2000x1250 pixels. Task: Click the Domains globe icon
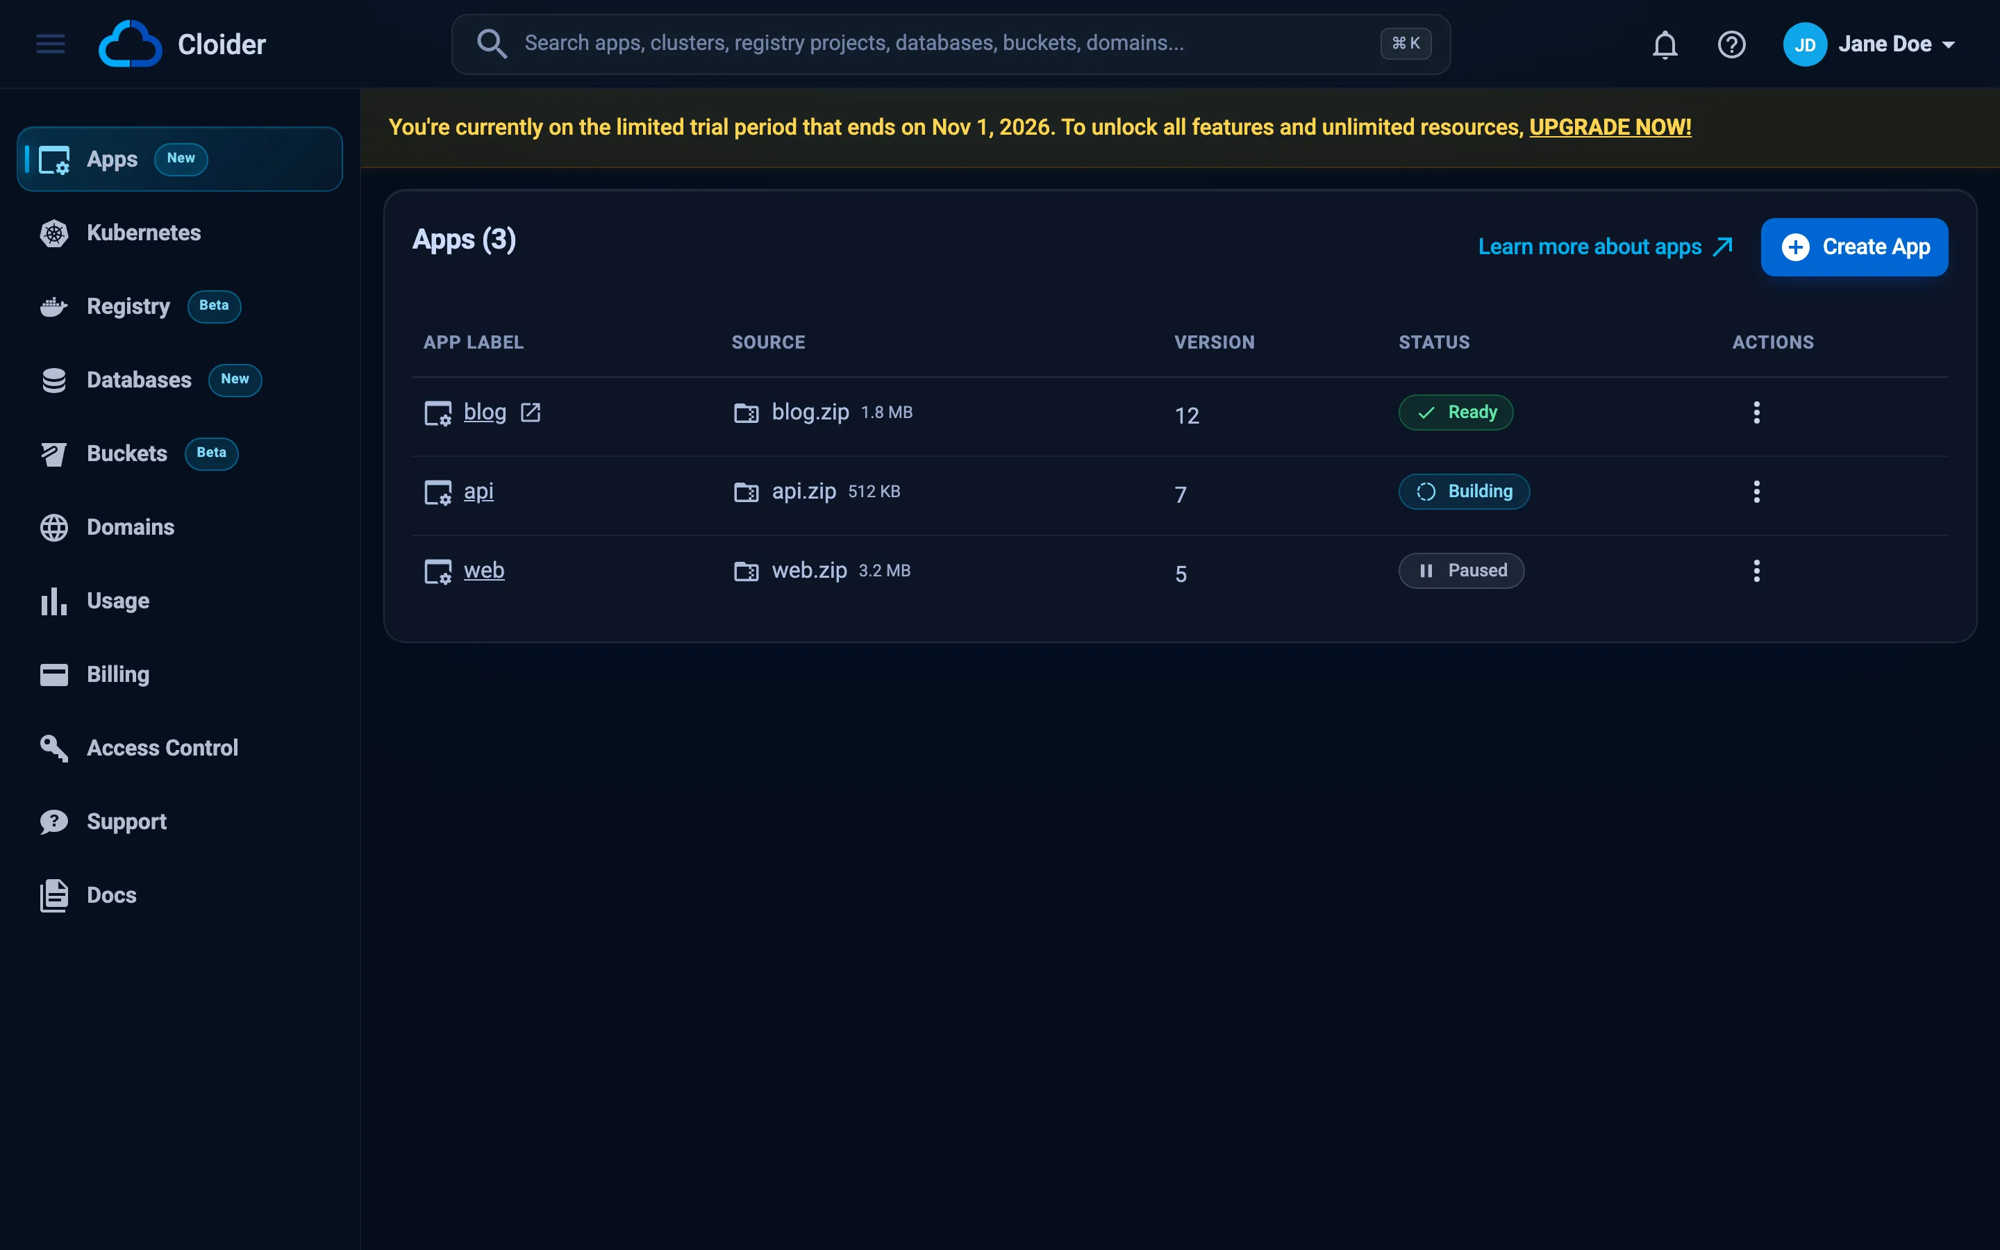pos(53,528)
